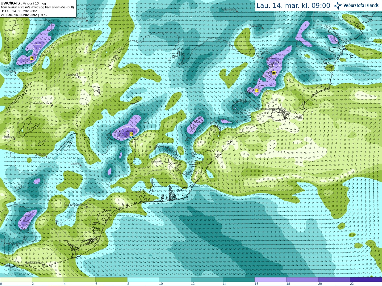Viewport: 382px width, 286px height.
Task: Click the Veðurstofa Íslands name text
Action: coord(361,5)
